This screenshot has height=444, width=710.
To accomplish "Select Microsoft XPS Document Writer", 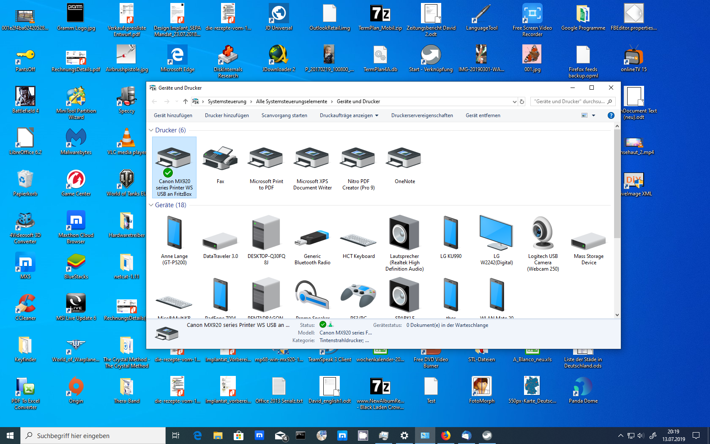I will (312, 168).
